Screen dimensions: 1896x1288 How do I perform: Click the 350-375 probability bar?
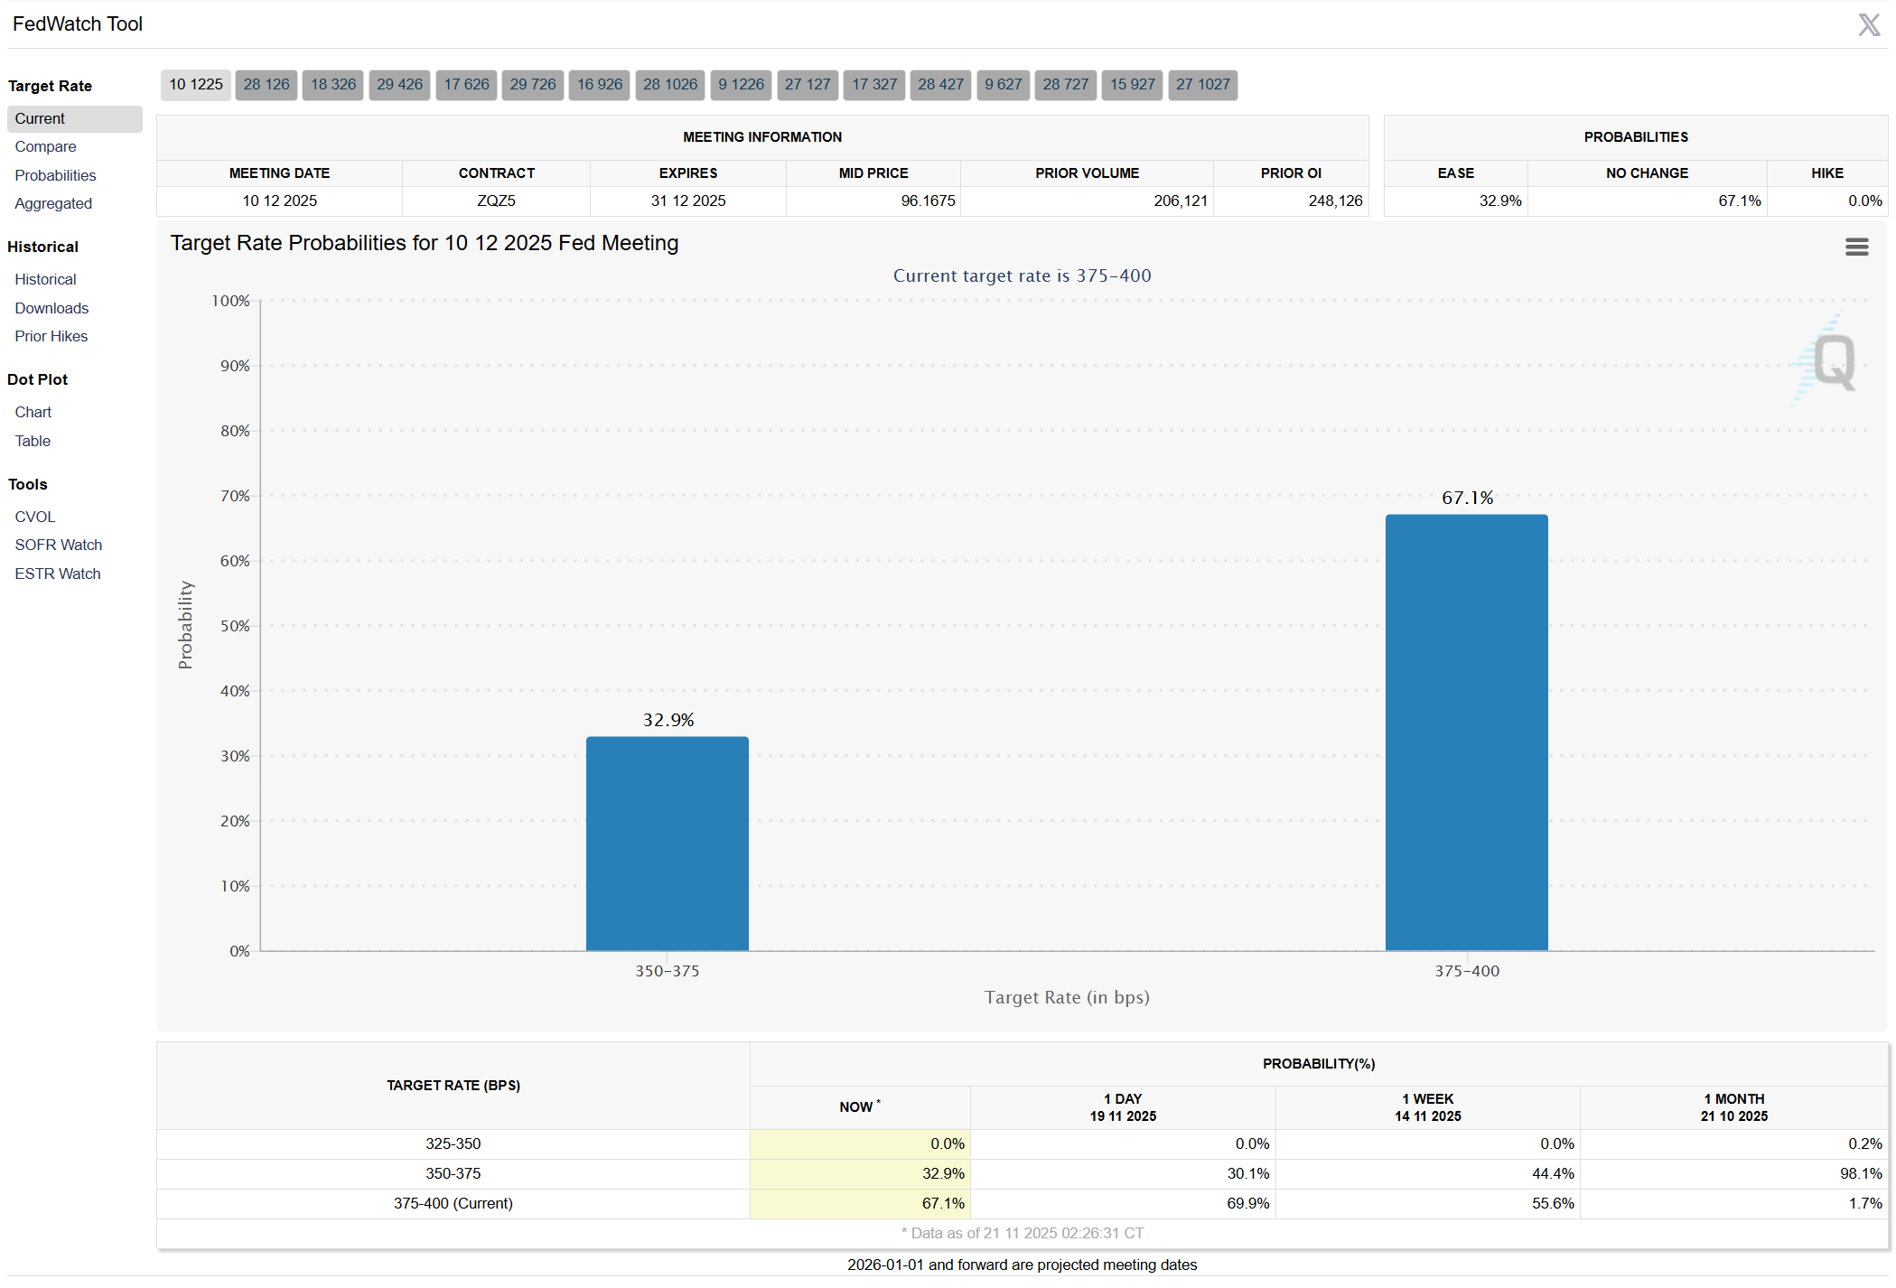(667, 843)
